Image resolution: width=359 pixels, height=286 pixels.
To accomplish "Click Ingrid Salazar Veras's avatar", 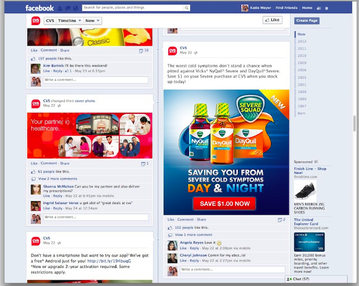I will click(x=36, y=206).
